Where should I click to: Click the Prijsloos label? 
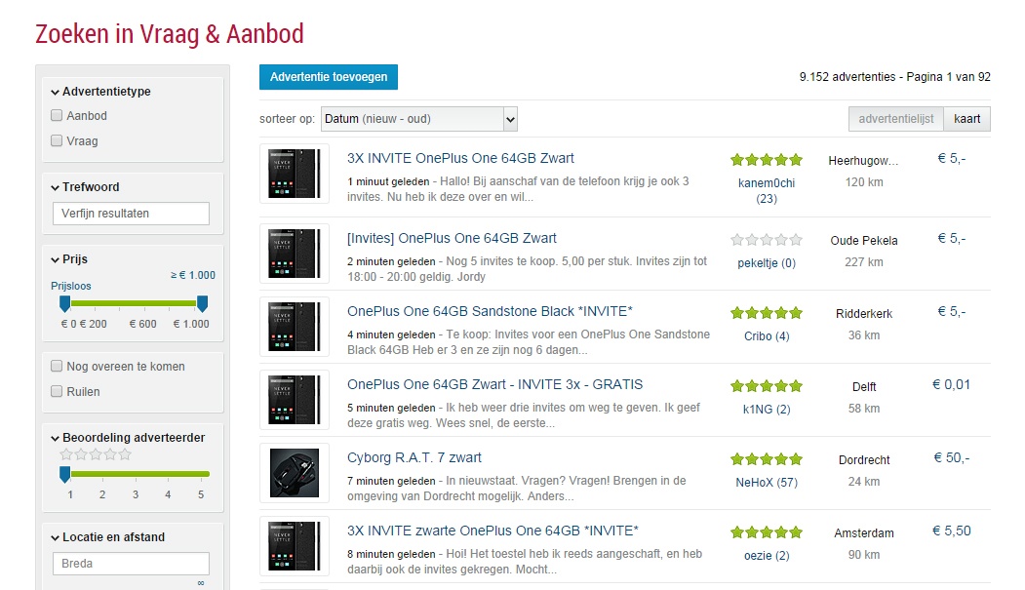70,286
